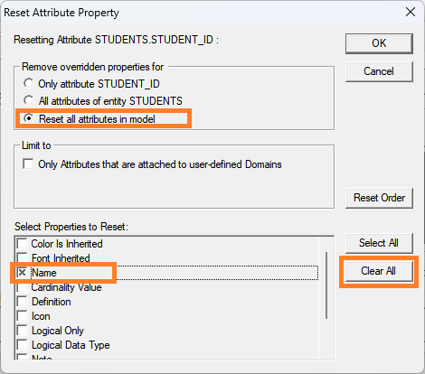
Task: Check the Font Inherited property
Action: coord(22,258)
